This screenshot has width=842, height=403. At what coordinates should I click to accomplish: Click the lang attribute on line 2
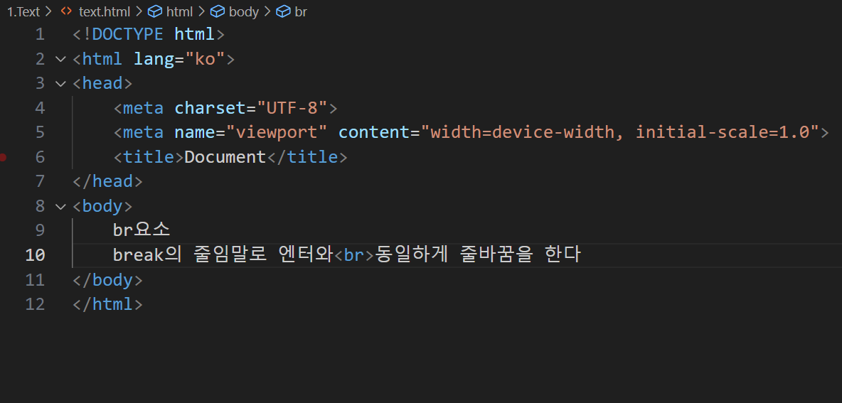click(154, 59)
